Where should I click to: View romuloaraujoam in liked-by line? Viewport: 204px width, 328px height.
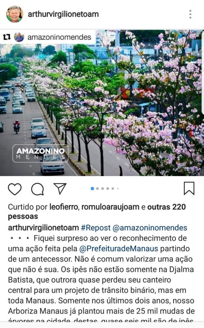click(x=110, y=207)
